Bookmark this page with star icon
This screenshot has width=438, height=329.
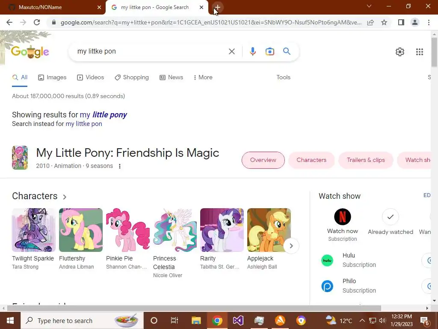(x=384, y=22)
